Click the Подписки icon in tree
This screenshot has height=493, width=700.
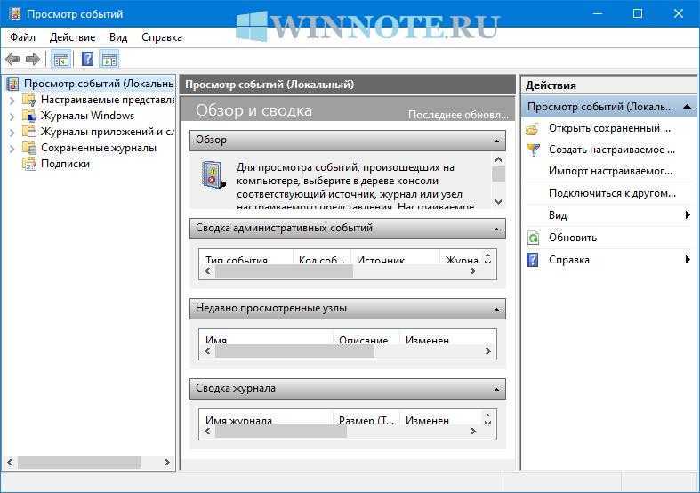29,164
